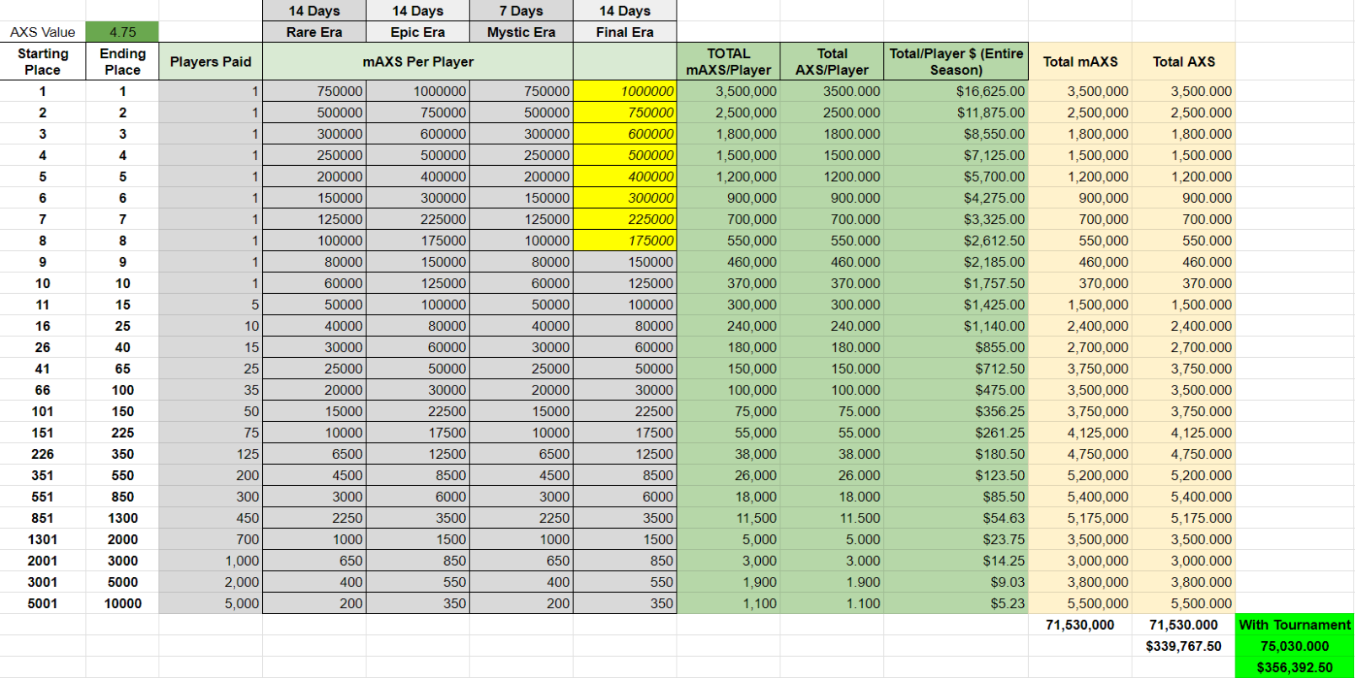
Task: Select the 'TOTAL mAXS/Player' header
Action: [x=729, y=61]
